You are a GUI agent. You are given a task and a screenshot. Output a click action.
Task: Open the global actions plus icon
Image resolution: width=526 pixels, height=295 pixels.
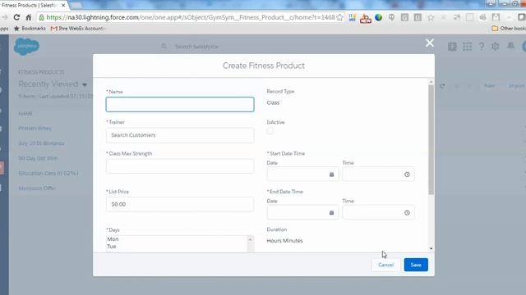452,47
